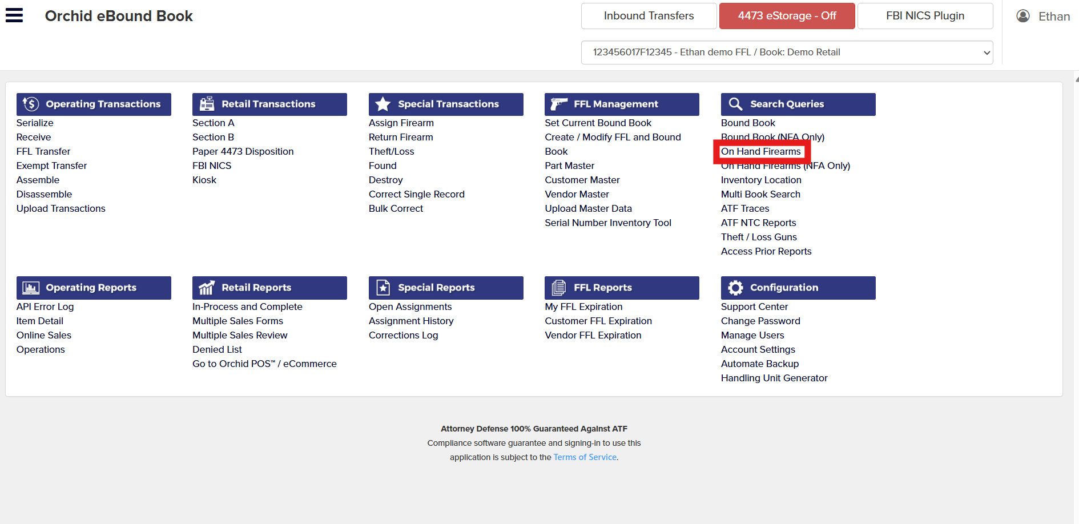1079x524 pixels.
Task: Click the user profile avatar icon
Action: point(1023,16)
